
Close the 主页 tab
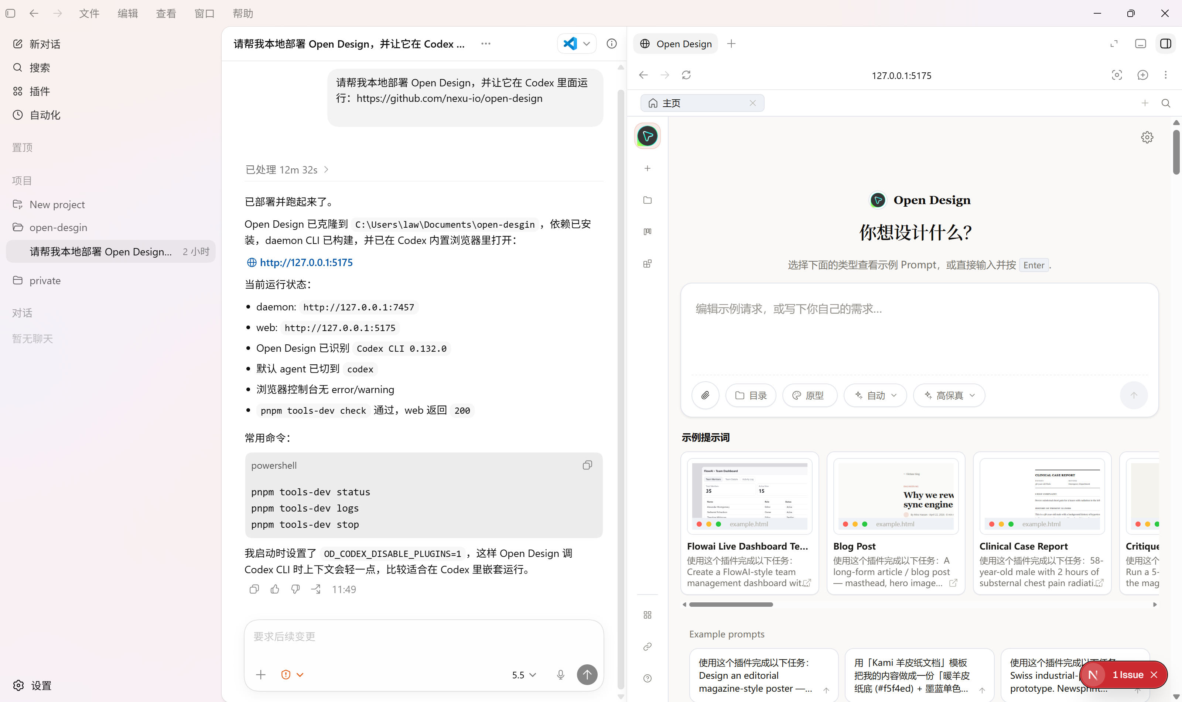[x=753, y=103]
